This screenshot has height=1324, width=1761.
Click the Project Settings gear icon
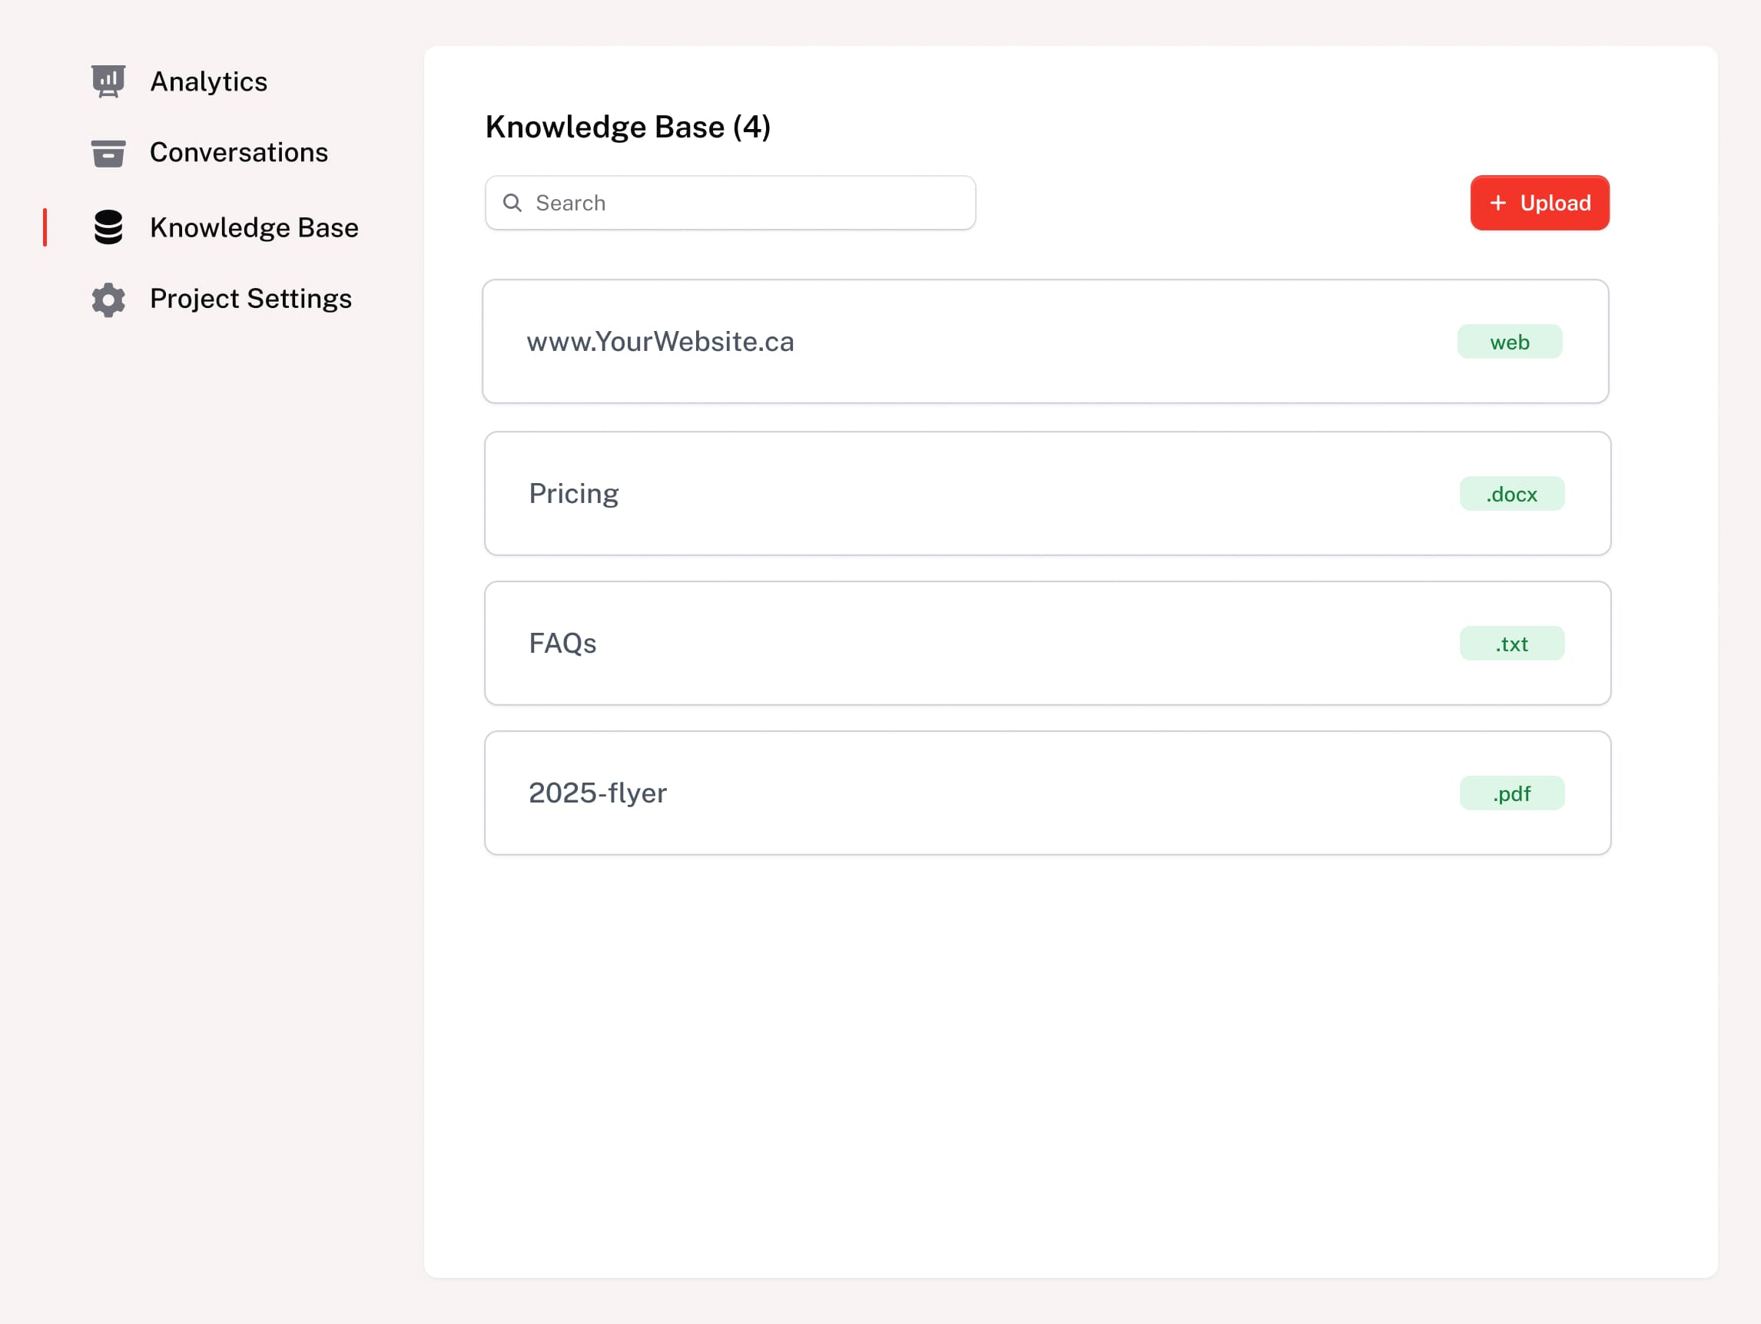pos(108,300)
